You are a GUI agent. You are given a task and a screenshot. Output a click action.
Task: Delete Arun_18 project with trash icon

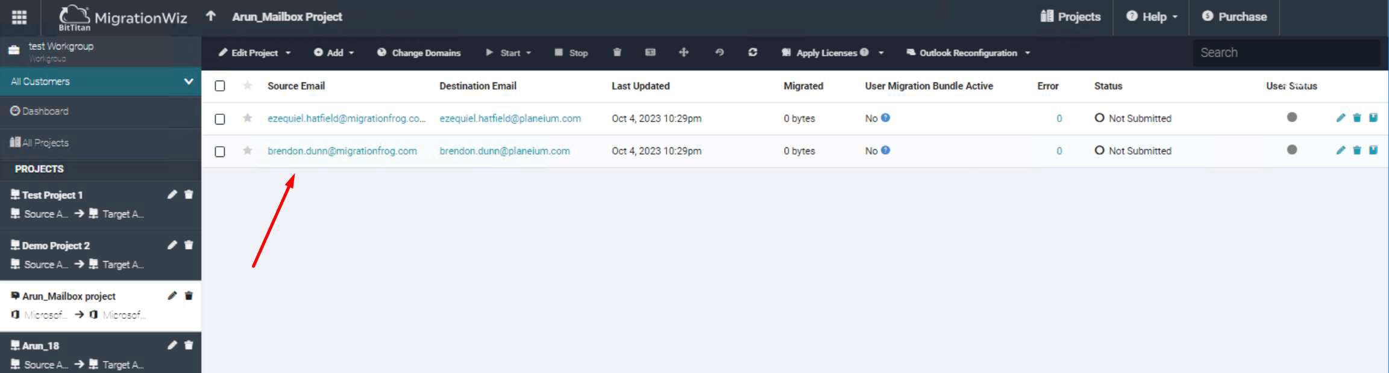(189, 345)
